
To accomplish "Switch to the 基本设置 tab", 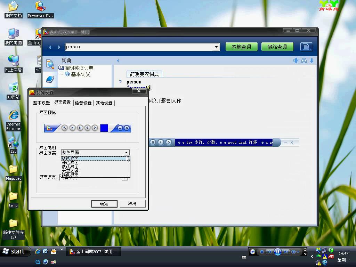I will pos(41,103).
